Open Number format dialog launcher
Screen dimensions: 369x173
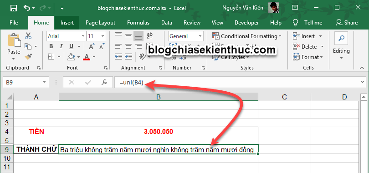[203, 68]
